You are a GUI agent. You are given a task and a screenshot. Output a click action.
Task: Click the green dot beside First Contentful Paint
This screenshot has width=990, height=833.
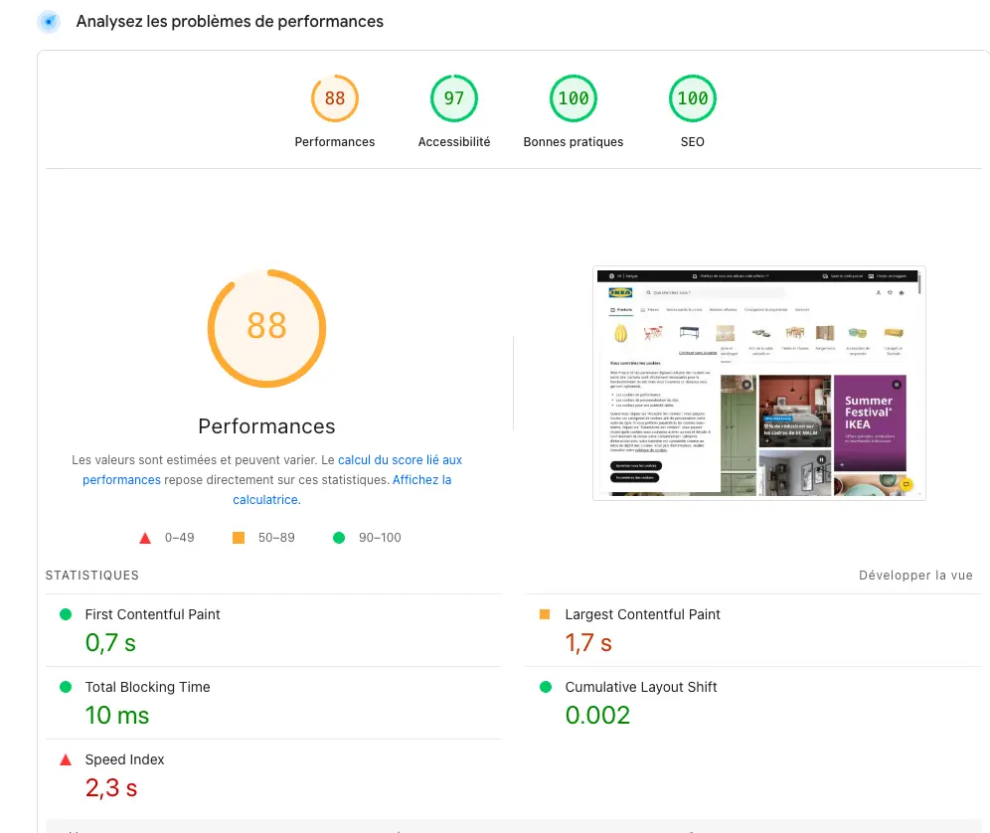pyautogui.click(x=66, y=614)
